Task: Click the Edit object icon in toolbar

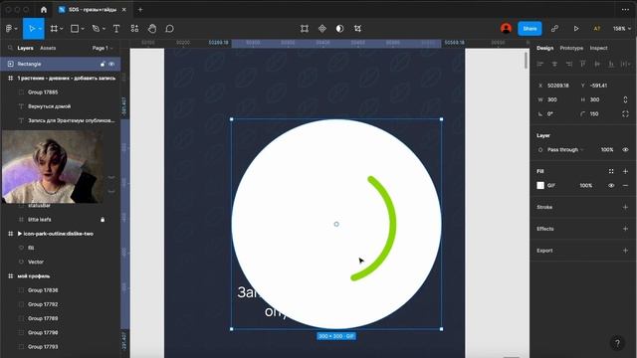Action: pyautogui.click(x=305, y=29)
